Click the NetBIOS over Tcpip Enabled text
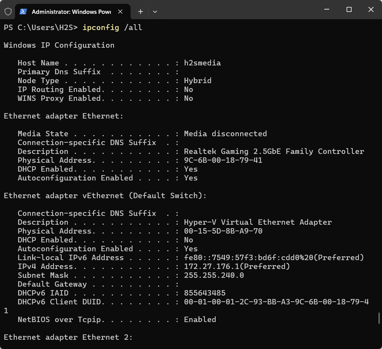This screenshot has width=382, height=349. coord(200,319)
